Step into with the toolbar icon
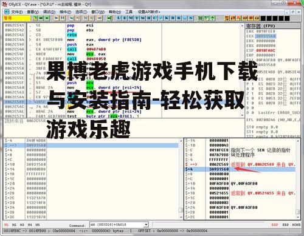Screen dimensions: 304x236 [x=72, y=18]
